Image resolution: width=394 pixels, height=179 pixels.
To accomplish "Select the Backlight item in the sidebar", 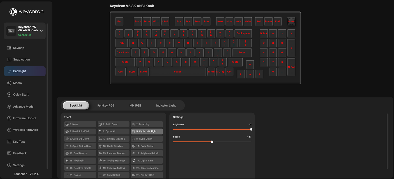I will 25,71.
